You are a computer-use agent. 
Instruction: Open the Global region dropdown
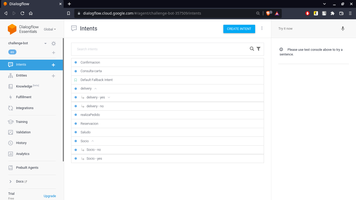[x=50, y=29]
